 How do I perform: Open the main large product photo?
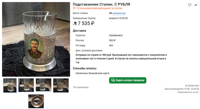point(36,39)
